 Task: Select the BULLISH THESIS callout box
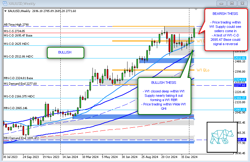(x=164, y=96)
